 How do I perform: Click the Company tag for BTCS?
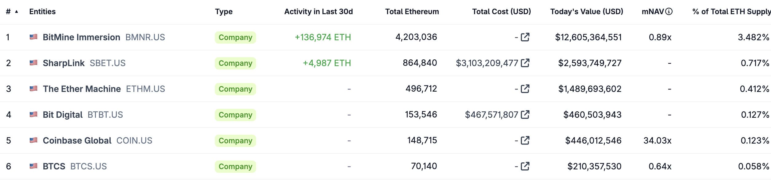235,166
